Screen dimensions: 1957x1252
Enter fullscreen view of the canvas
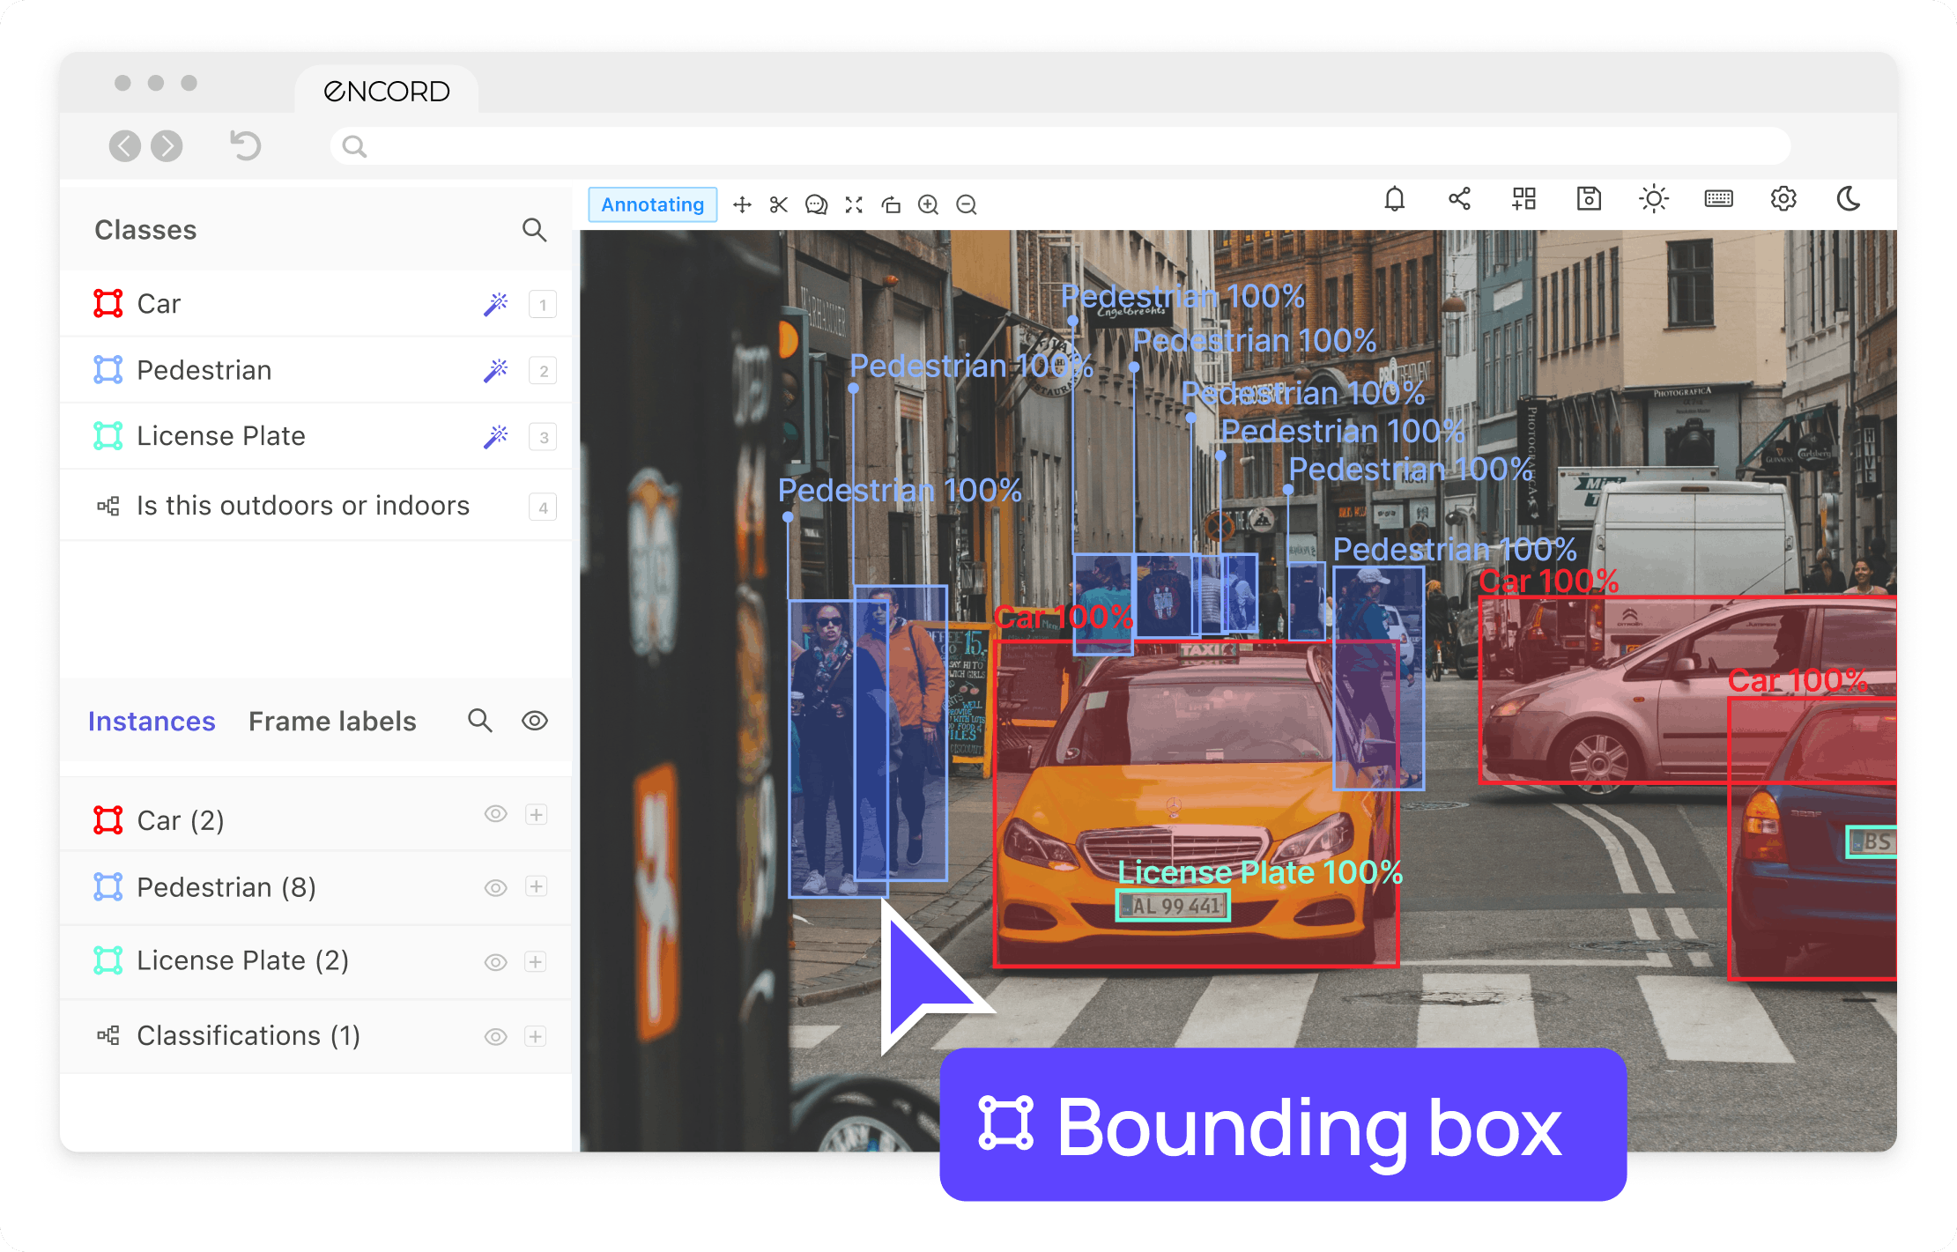pyautogui.click(x=853, y=204)
